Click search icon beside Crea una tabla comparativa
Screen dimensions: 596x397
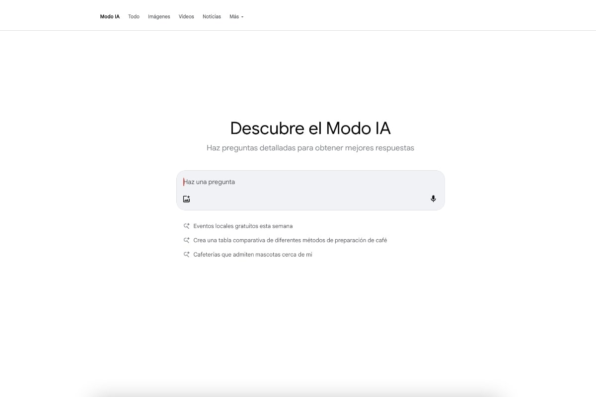coord(187,240)
